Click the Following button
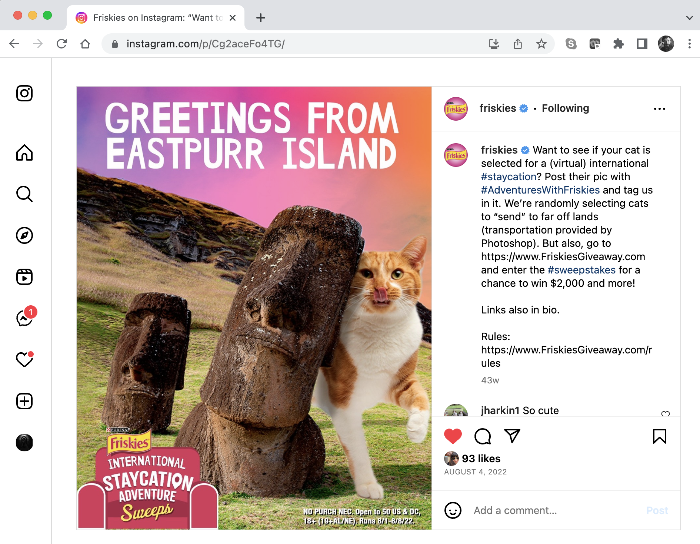The width and height of the screenshot is (700, 544). [x=565, y=108]
